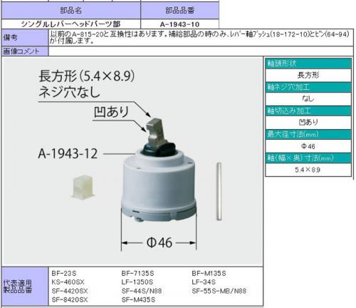This screenshot has width=356, height=308.
Task: Select model BF-M135S
Action: (209, 273)
